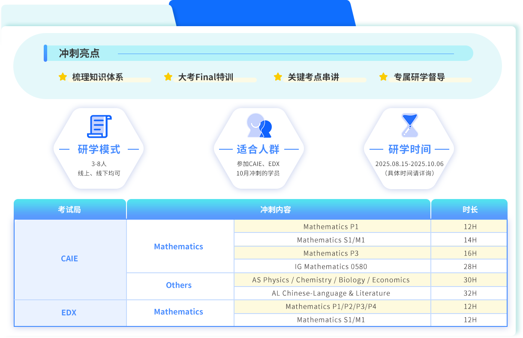Select the 考试局 column header
The width and height of the screenshot is (523, 338).
click(x=69, y=210)
